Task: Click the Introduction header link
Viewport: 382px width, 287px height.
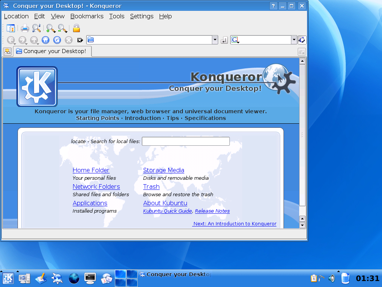Action: coord(143,118)
